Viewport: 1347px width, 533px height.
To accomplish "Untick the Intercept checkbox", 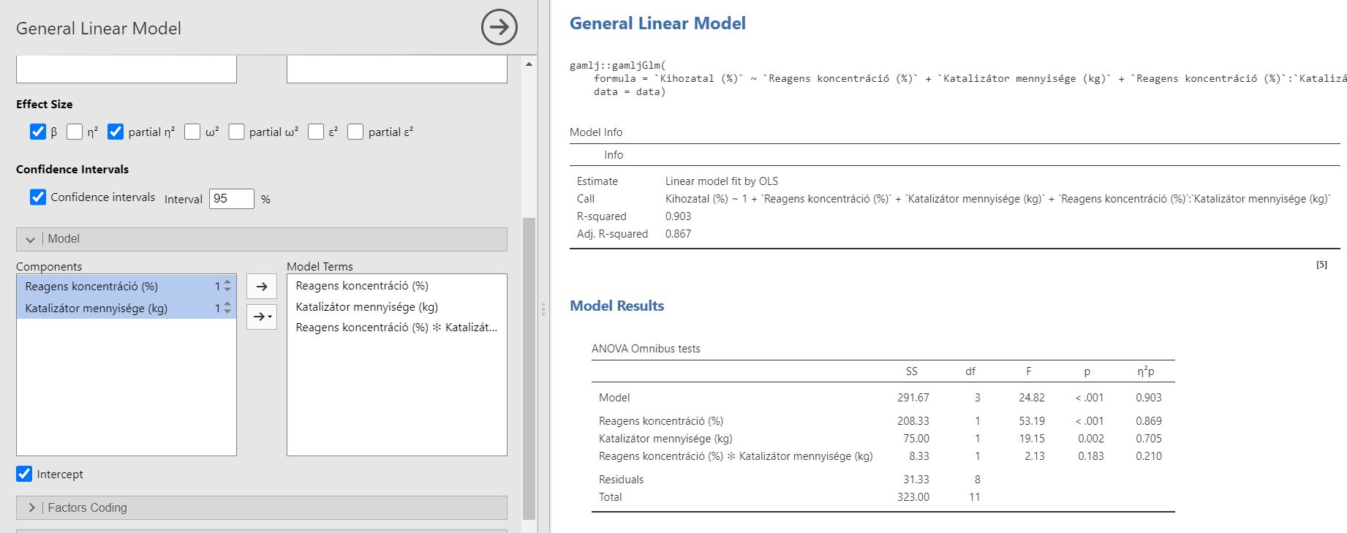I will 24,474.
